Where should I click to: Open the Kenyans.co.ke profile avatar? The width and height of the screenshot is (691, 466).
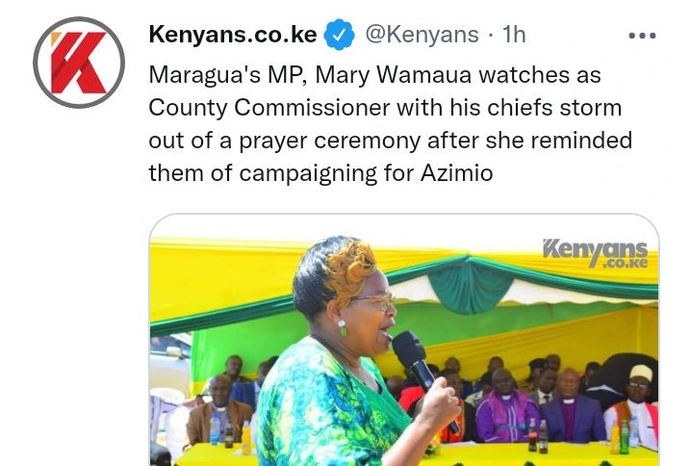coord(79,63)
